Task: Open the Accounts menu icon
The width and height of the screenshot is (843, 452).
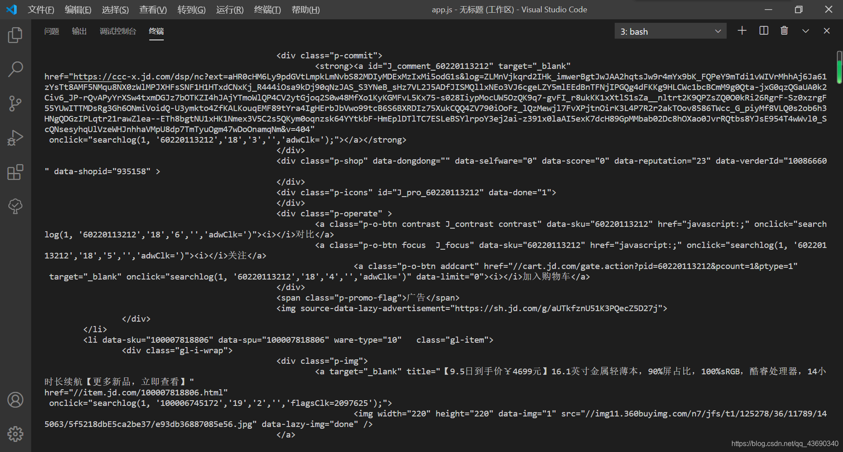Action: pos(15,400)
